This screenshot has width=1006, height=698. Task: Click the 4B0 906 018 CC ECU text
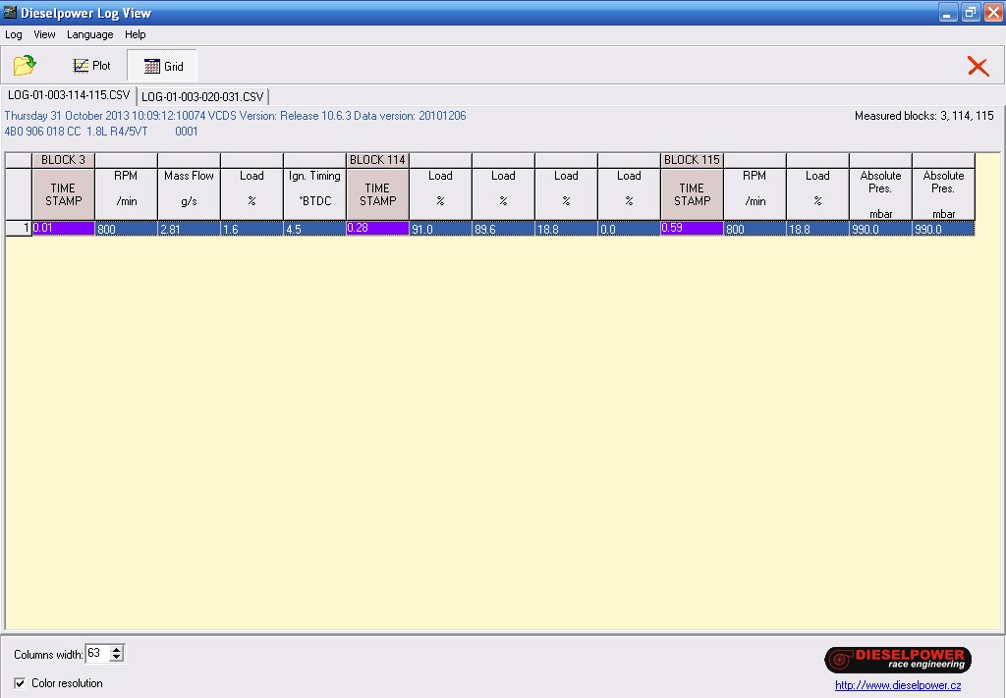tap(101, 132)
